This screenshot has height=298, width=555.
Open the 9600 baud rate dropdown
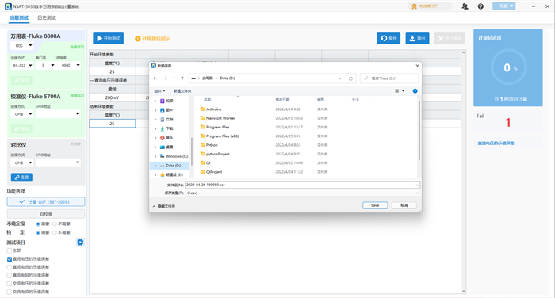coord(69,65)
